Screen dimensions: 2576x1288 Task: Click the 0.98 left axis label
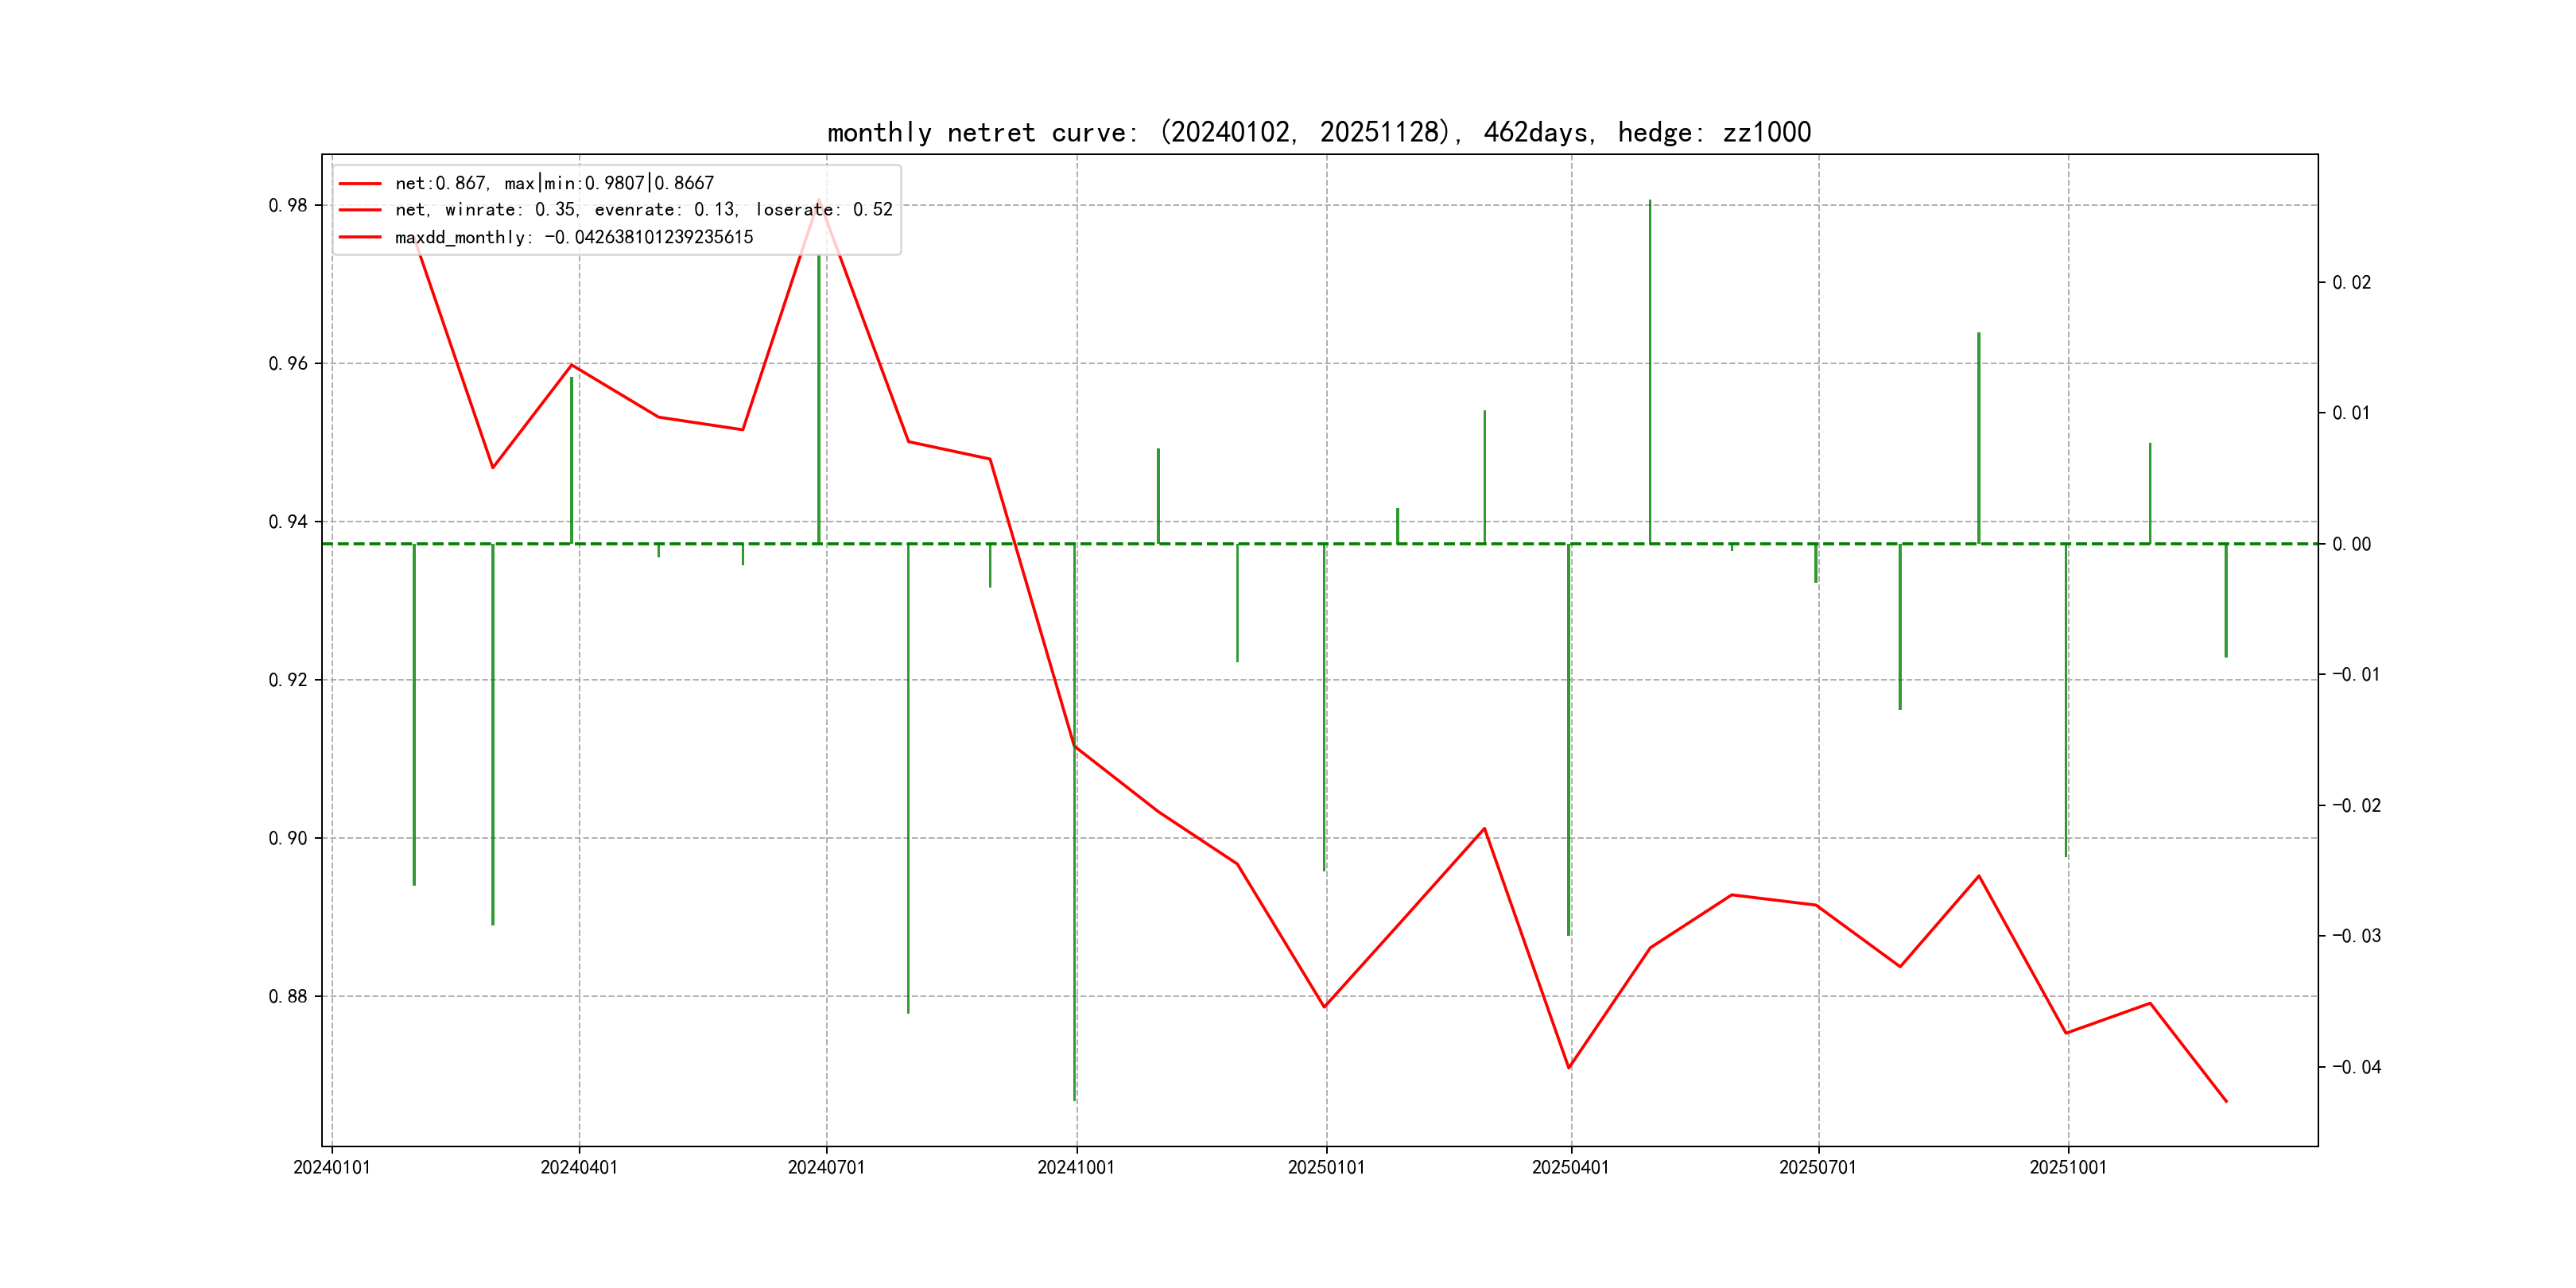coord(288,205)
